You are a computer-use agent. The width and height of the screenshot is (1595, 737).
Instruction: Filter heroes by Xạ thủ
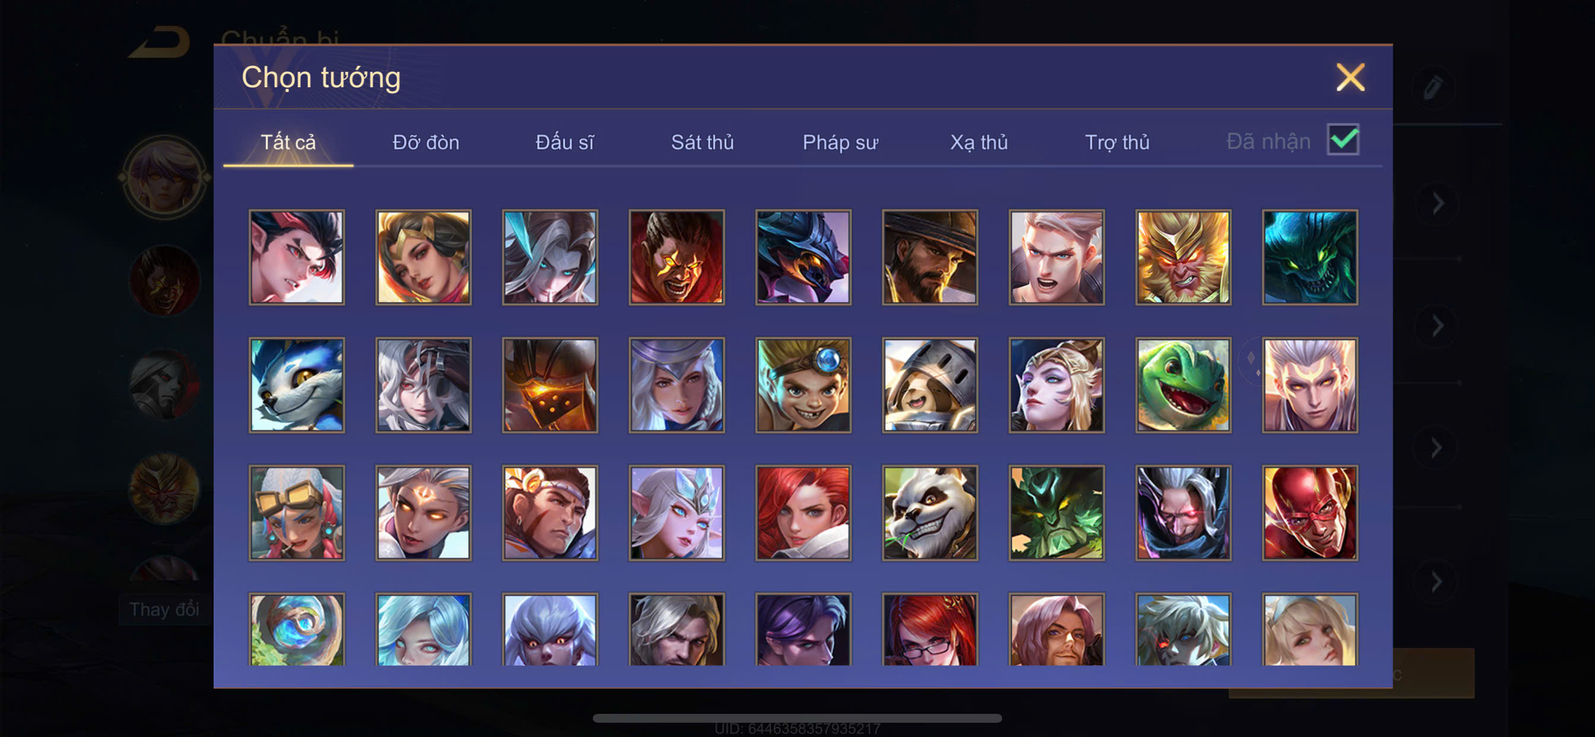[979, 142]
